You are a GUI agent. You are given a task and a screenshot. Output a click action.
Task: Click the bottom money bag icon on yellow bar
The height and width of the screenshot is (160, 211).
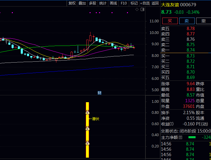click(x=87, y=144)
